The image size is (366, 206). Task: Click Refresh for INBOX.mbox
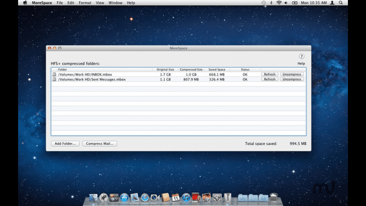coord(270,74)
